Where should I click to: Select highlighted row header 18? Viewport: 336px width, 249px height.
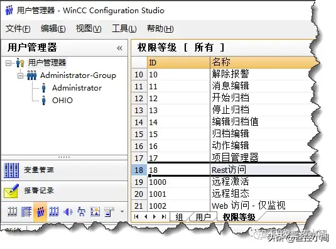(139, 170)
